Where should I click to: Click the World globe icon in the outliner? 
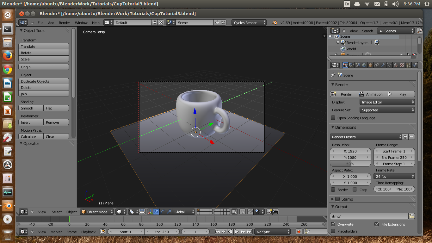click(x=343, y=49)
